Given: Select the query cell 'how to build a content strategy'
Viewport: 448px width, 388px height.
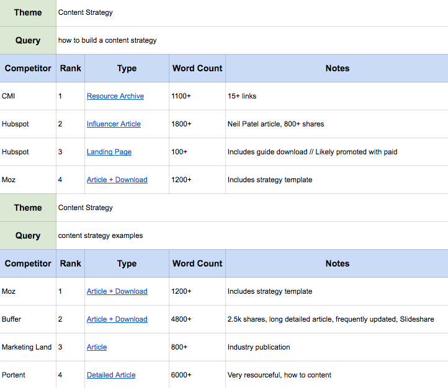Looking at the screenshot, I should tap(252, 40).
